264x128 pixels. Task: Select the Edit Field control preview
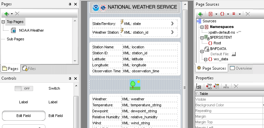tap(24, 116)
